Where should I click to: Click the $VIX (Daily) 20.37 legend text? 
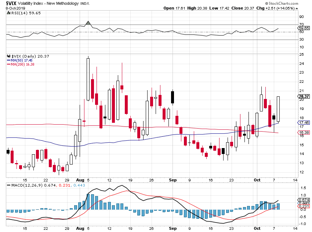point(30,56)
